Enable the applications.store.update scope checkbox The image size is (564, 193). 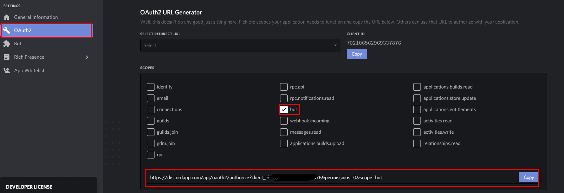417,98
